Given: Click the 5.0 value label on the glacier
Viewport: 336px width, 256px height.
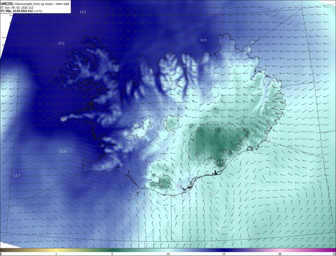Looking at the screenshot, I should pos(220,163).
